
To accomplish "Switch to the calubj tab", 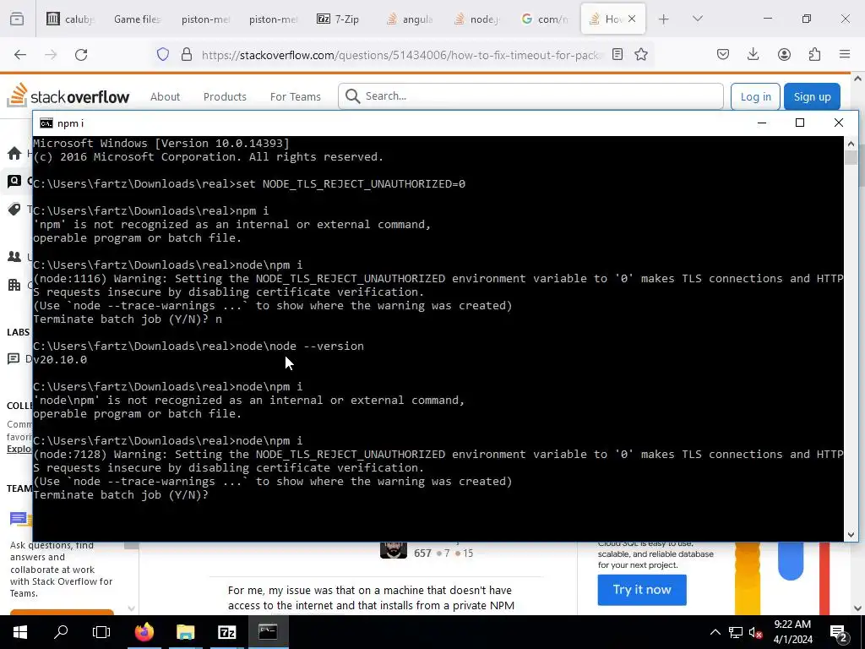I will pyautogui.click(x=70, y=19).
